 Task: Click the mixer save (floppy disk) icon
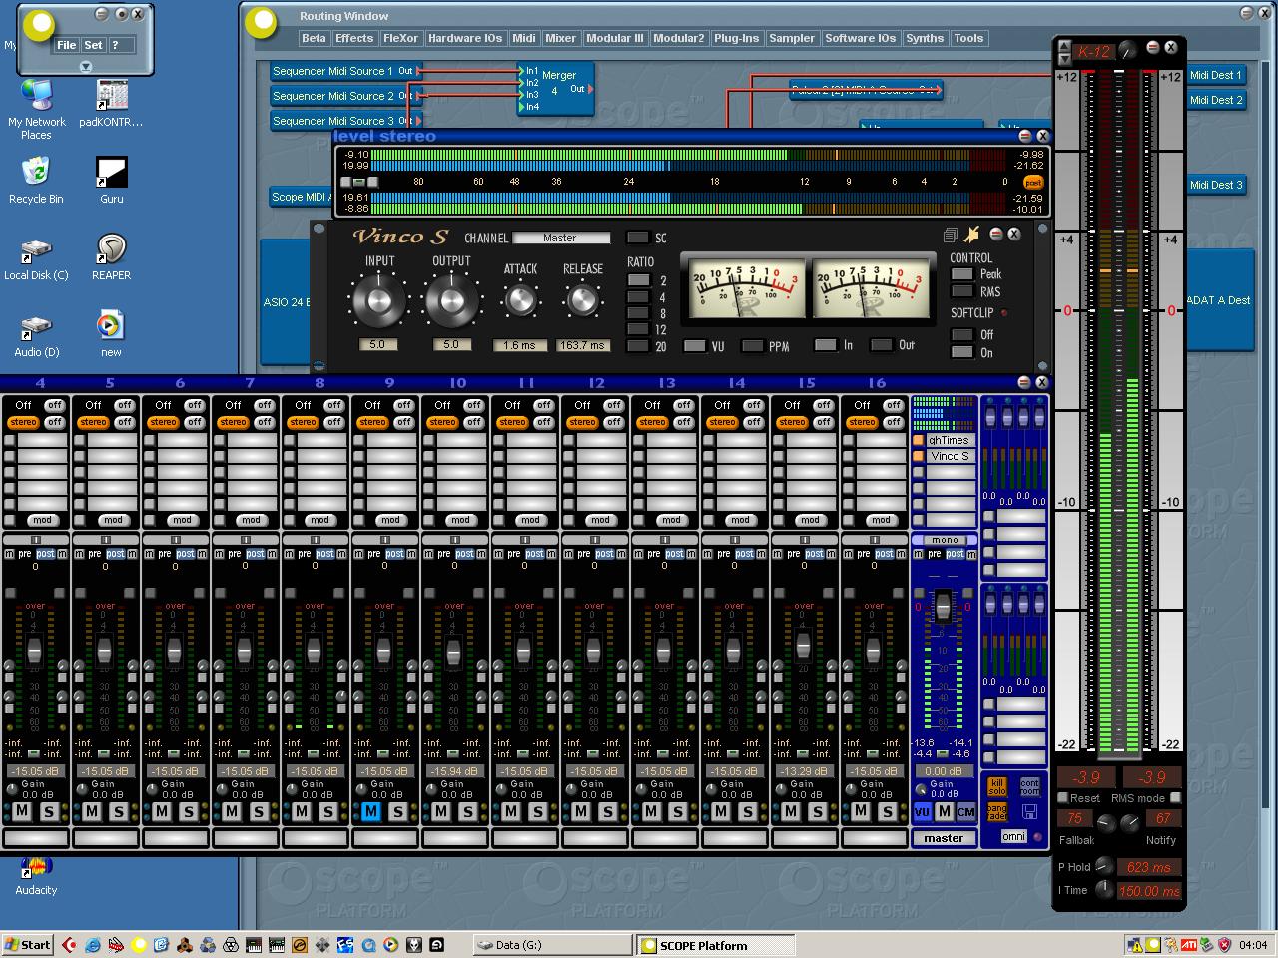coord(1029,811)
